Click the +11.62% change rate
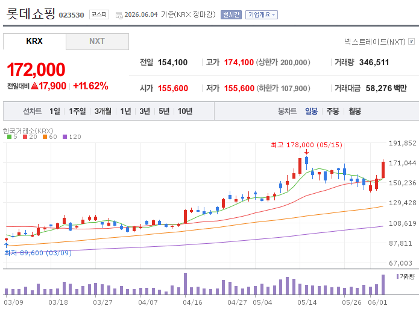This screenshot has width=419, height=309. [90, 86]
